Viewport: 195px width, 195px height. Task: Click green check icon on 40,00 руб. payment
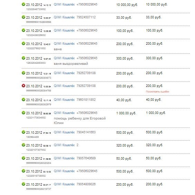[23, 99]
